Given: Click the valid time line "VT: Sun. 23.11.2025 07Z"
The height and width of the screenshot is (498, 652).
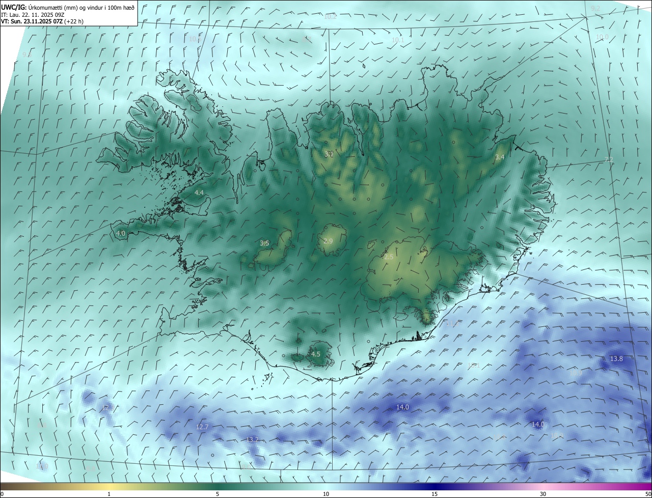Looking at the screenshot, I should tap(31, 21).
